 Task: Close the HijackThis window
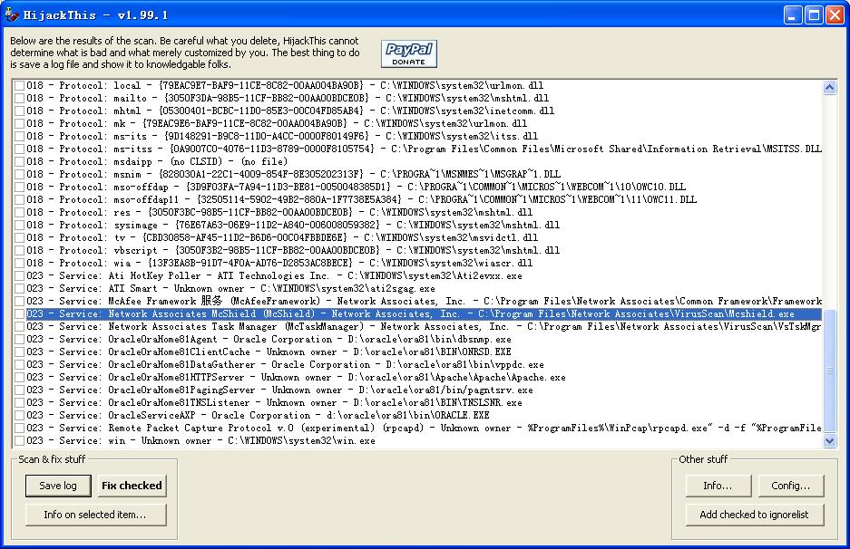click(835, 14)
